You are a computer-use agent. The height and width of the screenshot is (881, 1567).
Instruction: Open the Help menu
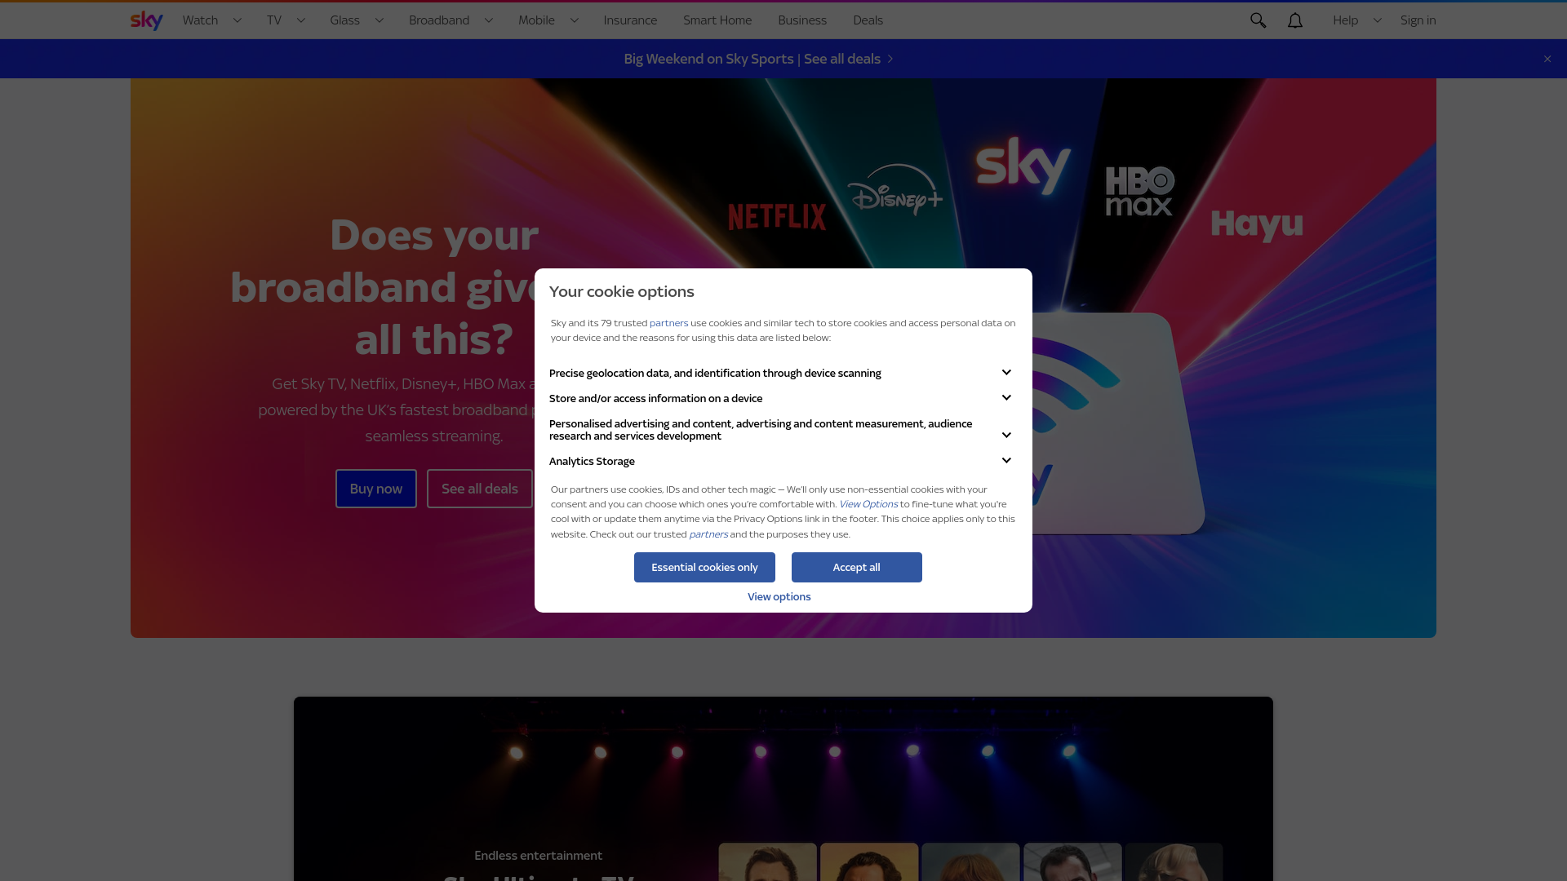(1345, 20)
